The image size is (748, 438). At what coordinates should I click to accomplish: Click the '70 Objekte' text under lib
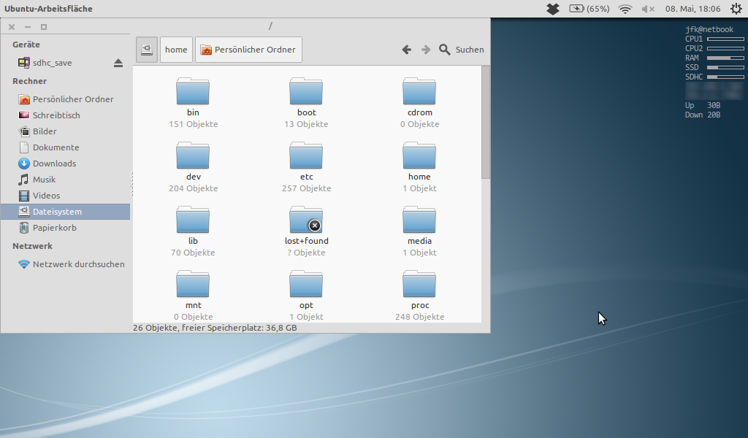click(x=193, y=253)
